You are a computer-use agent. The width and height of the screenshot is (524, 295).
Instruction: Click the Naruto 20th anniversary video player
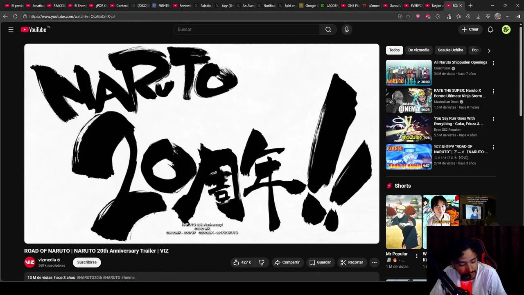(x=202, y=144)
